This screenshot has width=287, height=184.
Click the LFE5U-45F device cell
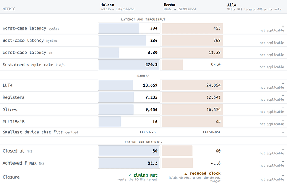coord(212,132)
